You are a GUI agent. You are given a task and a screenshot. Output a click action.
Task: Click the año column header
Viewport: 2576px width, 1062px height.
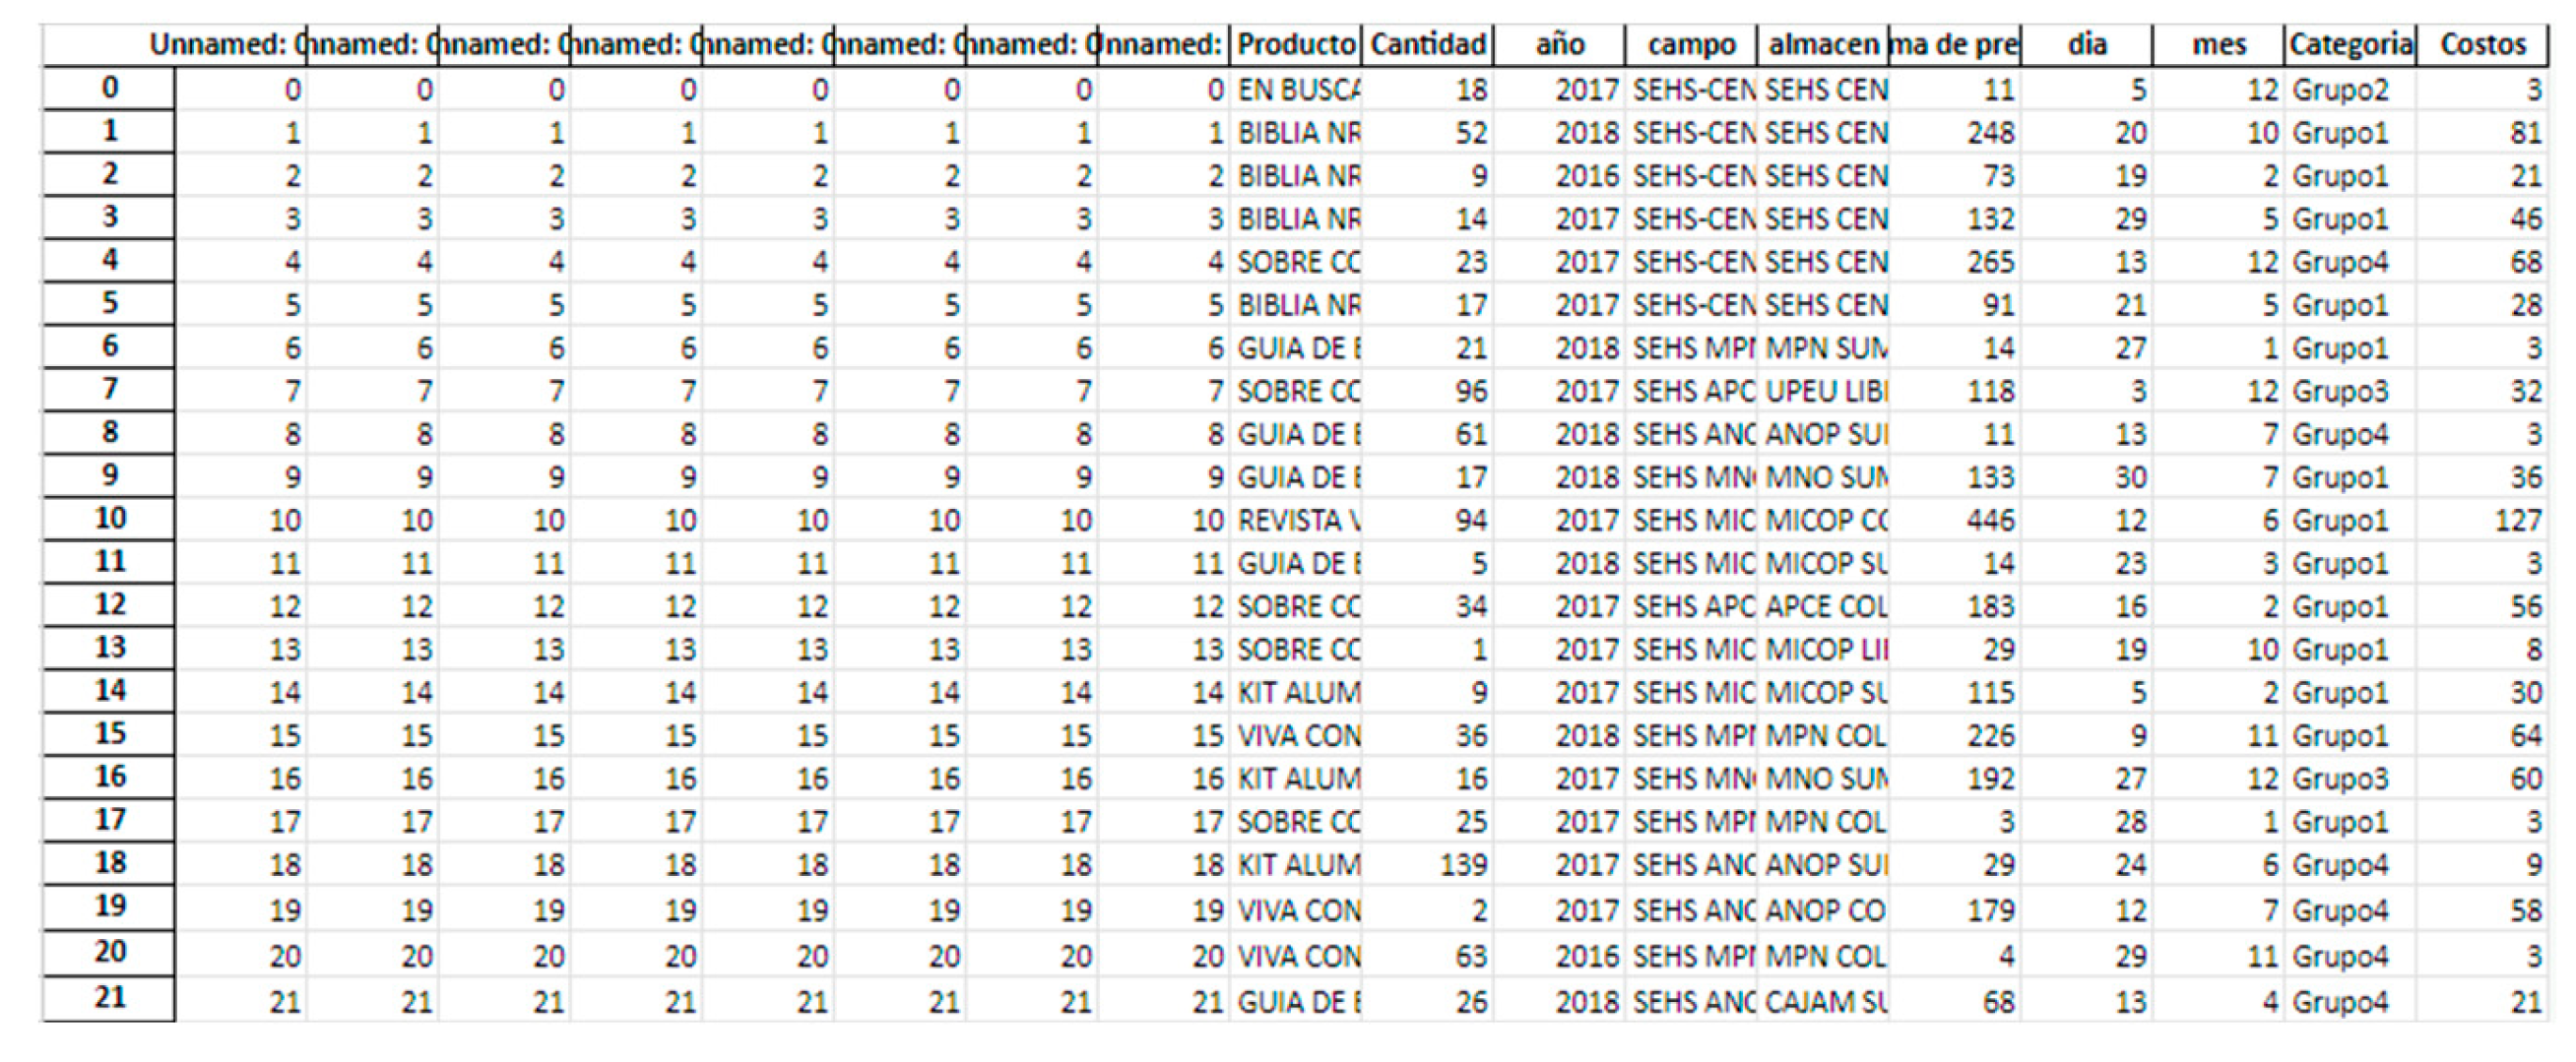[1560, 45]
